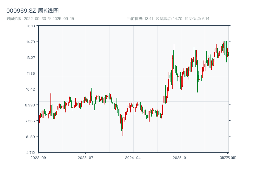254x190 pixels.
Task: Click the 14.70 y-axis label
Action: point(30,42)
